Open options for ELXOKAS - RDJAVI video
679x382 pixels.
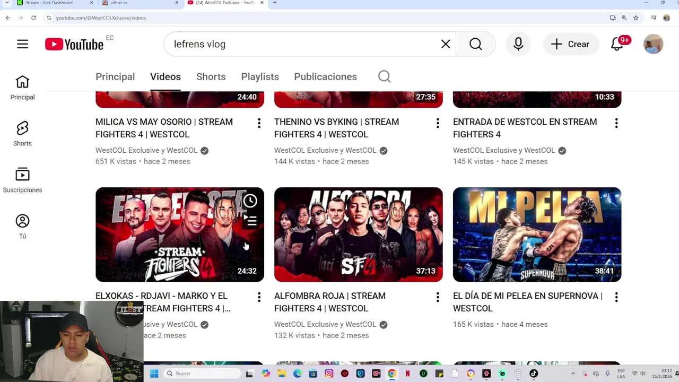pyautogui.click(x=259, y=298)
